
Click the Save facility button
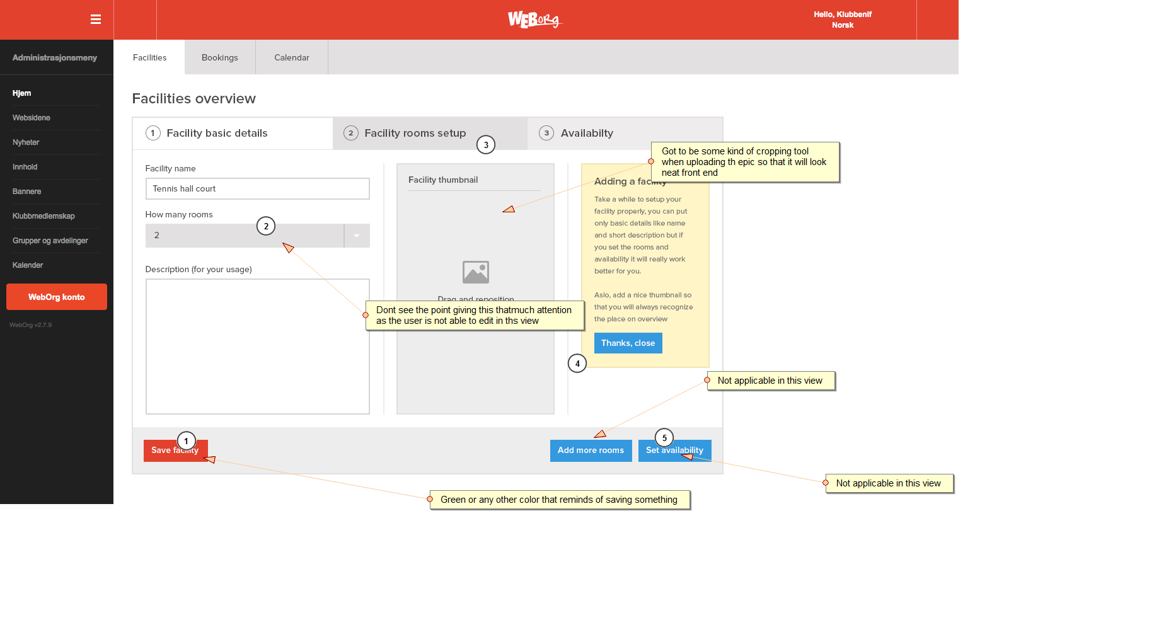click(175, 450)
